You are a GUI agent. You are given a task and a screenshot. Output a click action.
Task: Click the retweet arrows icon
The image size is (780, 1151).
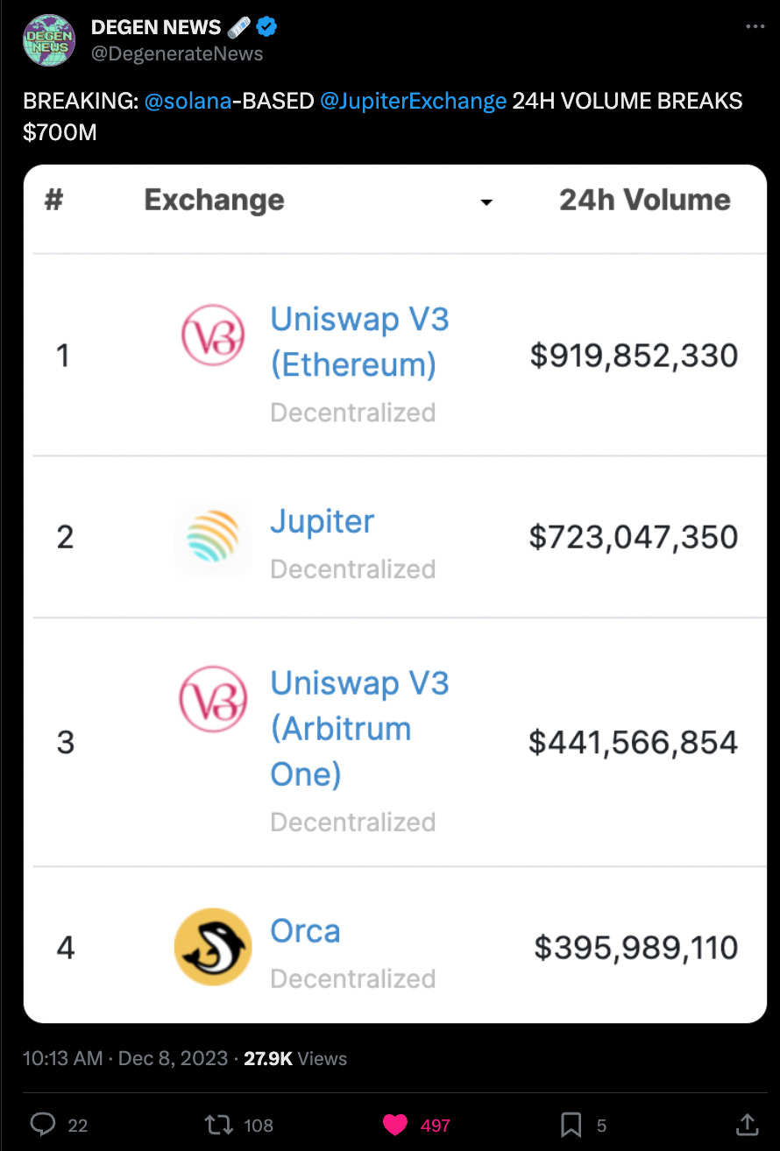tap(215, 1124)
